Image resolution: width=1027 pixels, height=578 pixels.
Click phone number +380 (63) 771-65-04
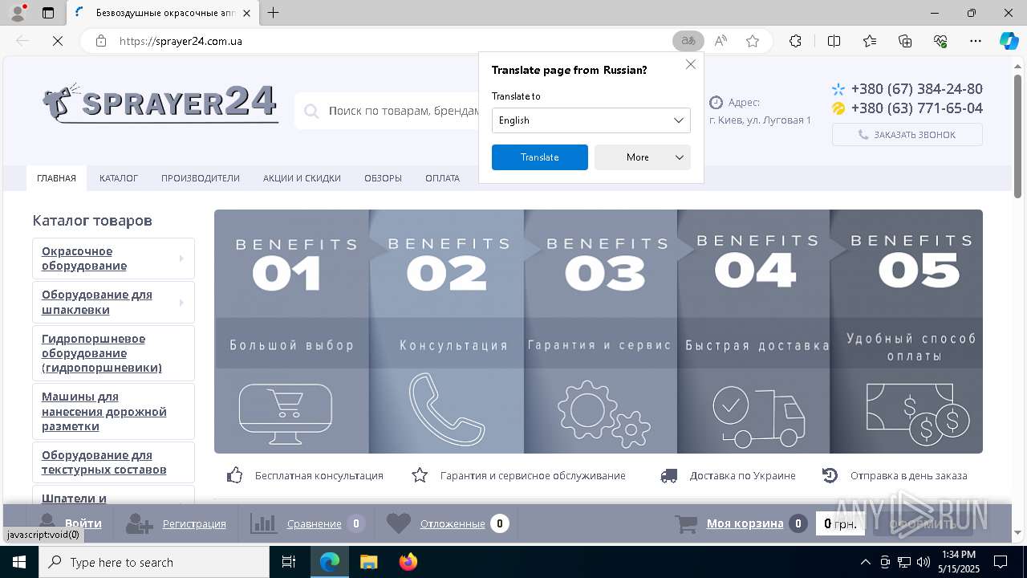pos(916,108)
